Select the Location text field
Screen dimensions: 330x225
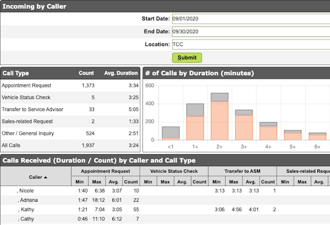[x=250, y=45]
